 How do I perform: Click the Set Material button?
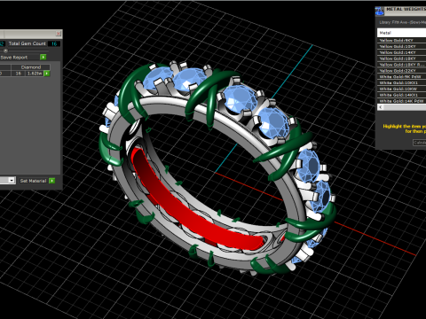point(33,181)
